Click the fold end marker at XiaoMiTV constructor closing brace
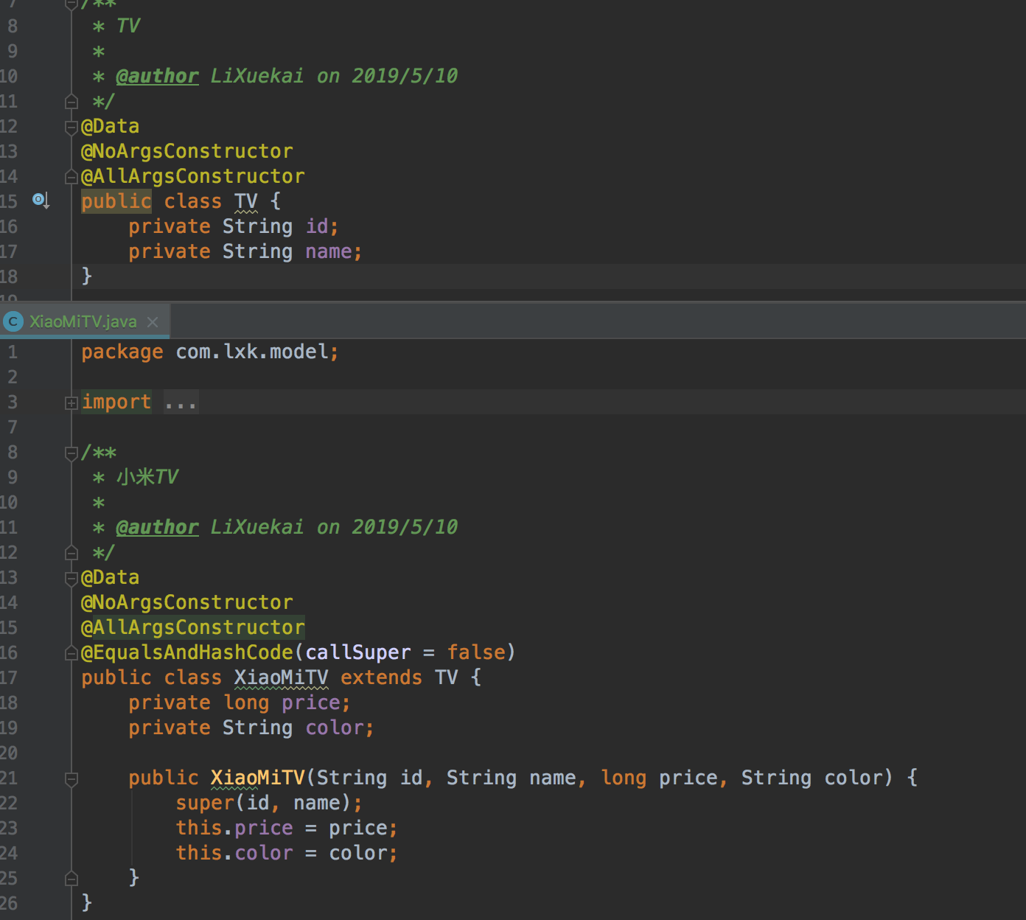This screenshot has height=920, width=1026. pos(71,878)
